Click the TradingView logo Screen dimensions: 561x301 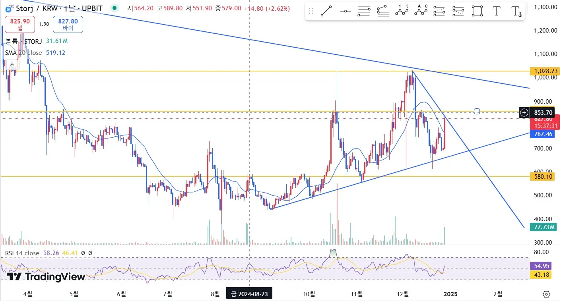click(x=46, y=277)
